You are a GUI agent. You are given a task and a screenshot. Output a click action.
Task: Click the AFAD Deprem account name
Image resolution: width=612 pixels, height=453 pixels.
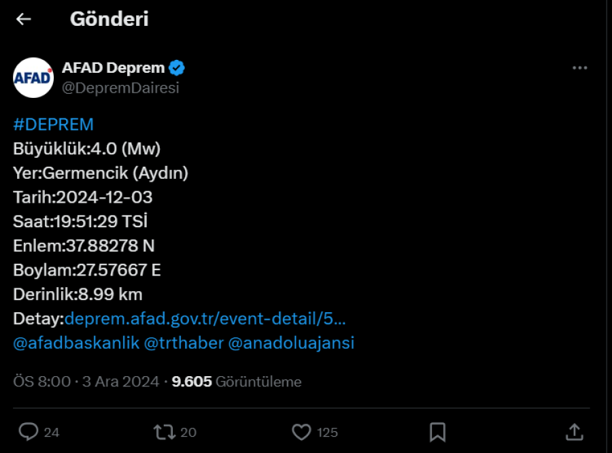[x=113, y=68]
